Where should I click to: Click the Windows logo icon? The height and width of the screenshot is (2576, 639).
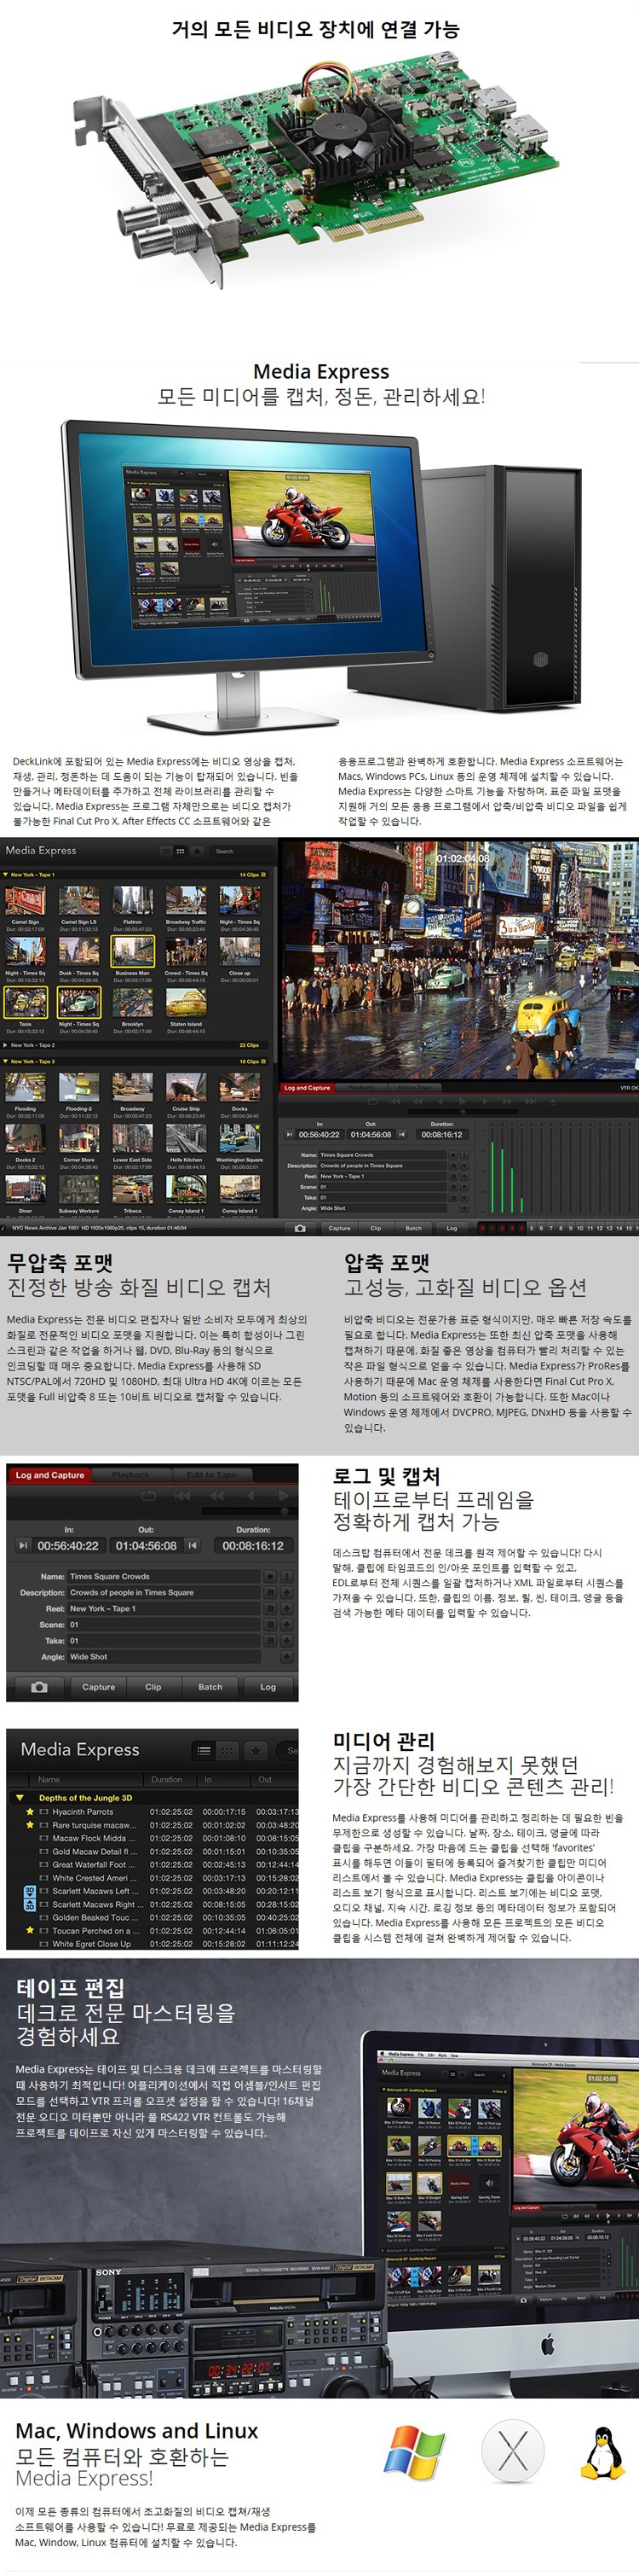click(414, 2451)
